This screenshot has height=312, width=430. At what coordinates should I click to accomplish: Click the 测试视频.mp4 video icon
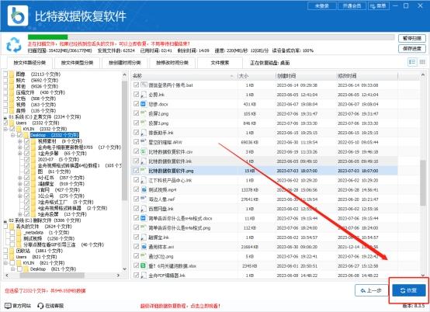point(144,189)
